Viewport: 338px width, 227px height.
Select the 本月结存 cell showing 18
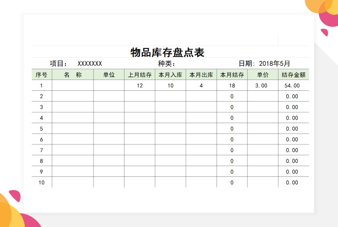click(x=232, y=86)
